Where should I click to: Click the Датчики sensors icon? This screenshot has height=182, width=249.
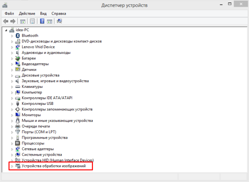[17, 70]
